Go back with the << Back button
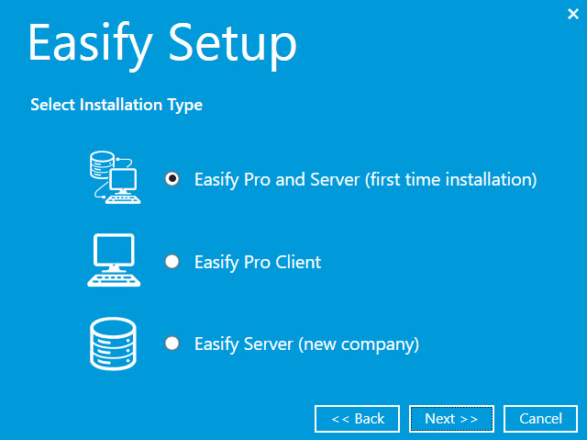 tap(357, 419)
